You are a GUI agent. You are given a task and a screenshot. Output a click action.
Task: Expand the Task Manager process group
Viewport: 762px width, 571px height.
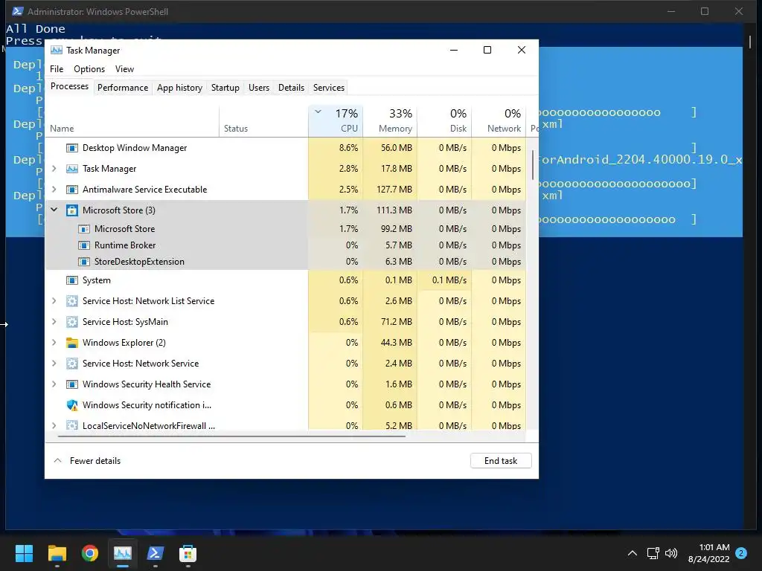(54, 169)
